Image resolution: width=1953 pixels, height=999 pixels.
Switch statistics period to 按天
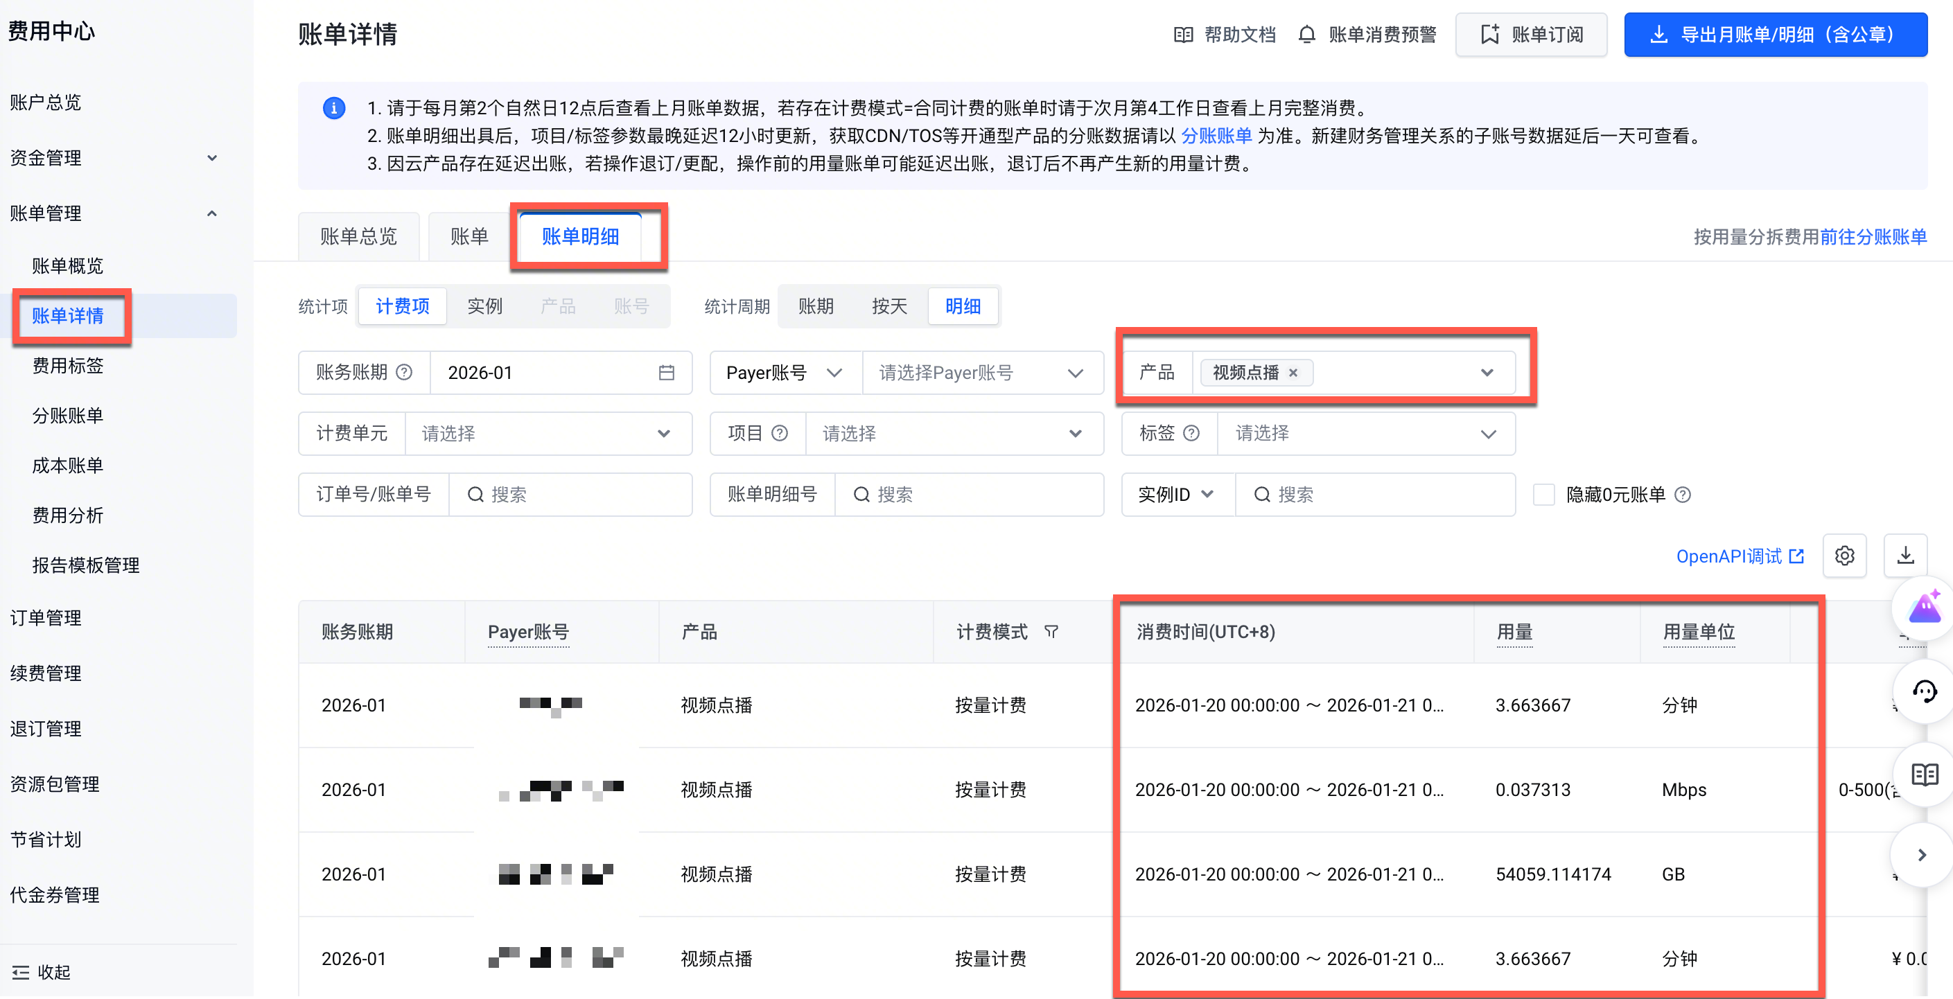click(x=888, y=306)
